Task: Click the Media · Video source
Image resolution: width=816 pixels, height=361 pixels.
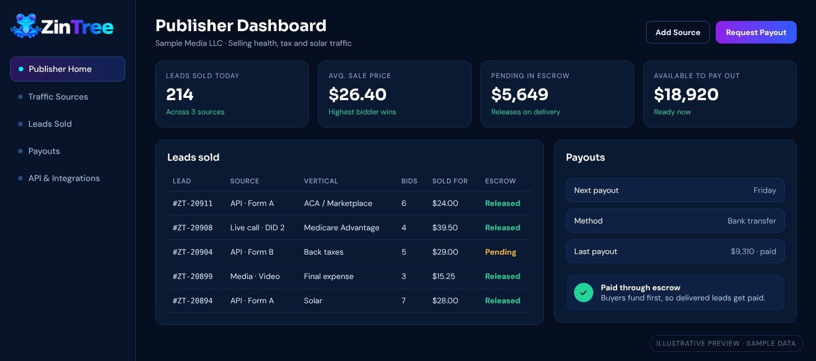Action: pyautogui.click(x=255, y=276)
